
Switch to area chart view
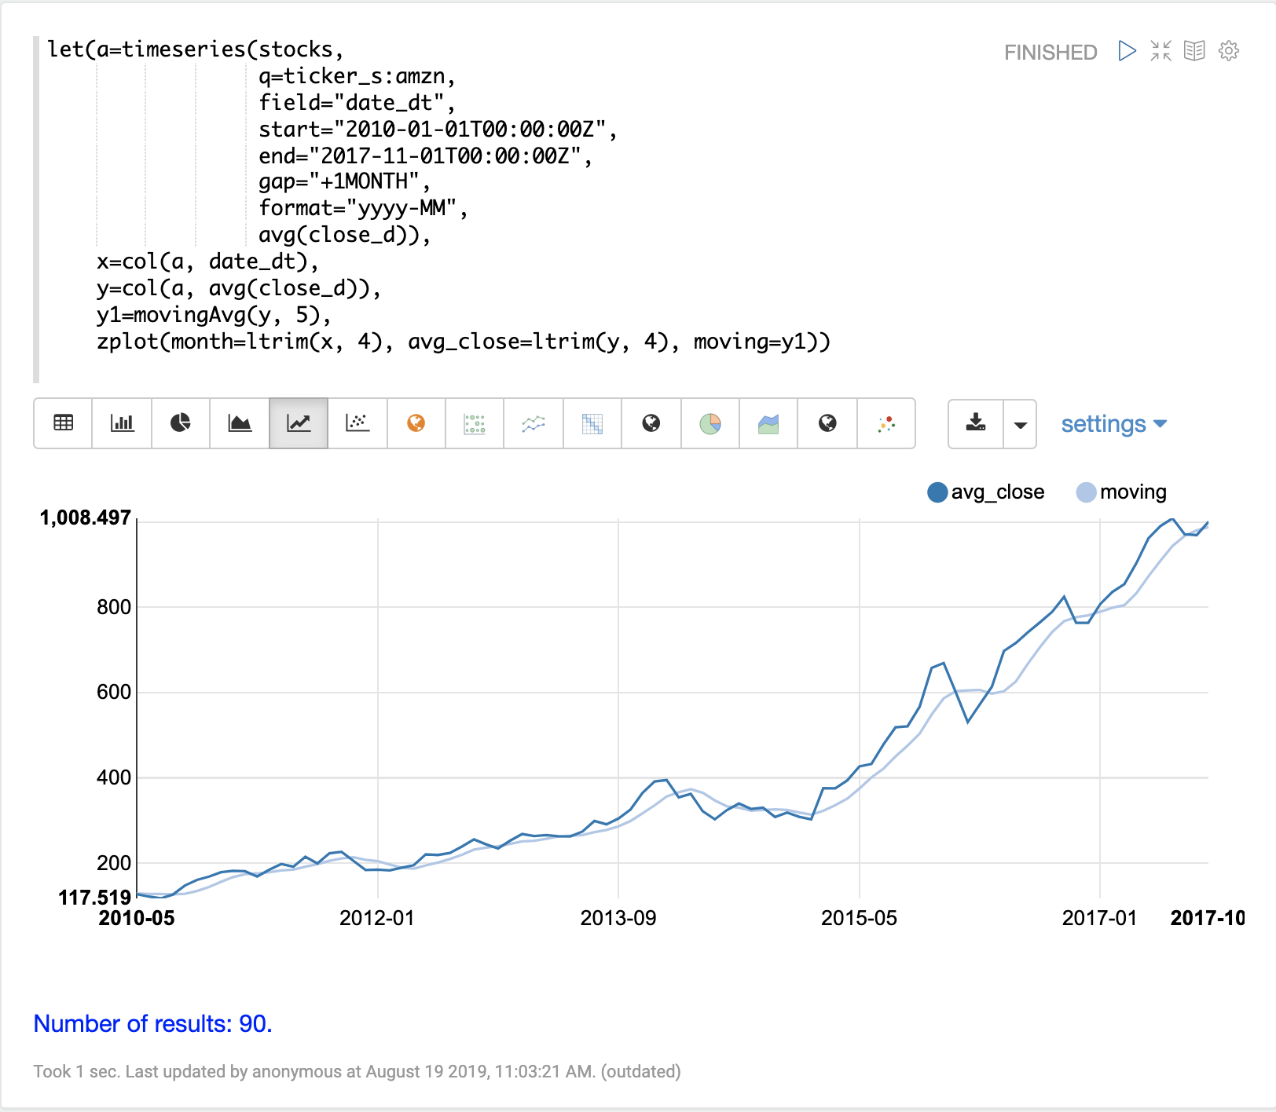click(x=240, y=423)
